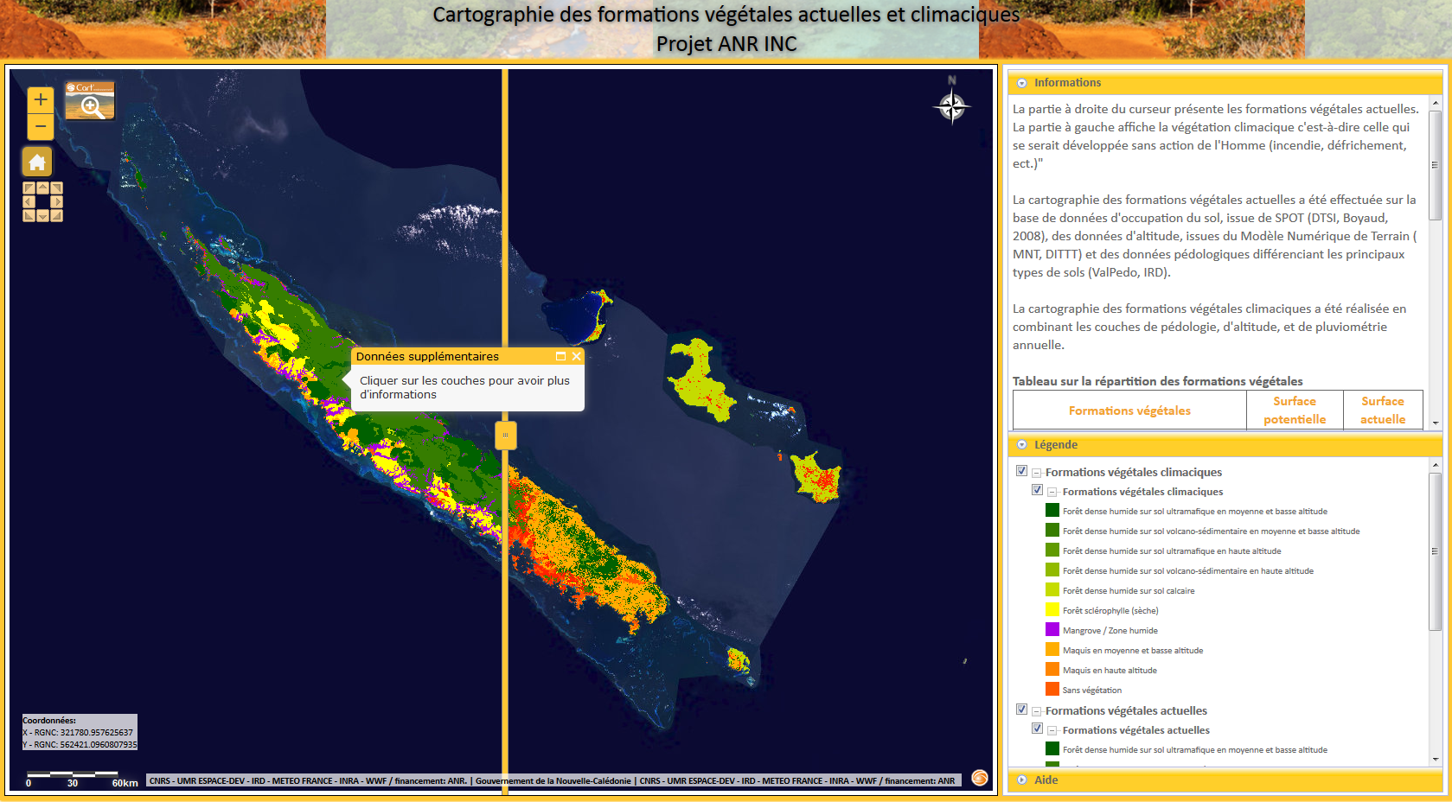Image resolution: width=1452 pixels, height=802 pixels.
Task: Open the Cart'environnement magnifier tool
Action: pyautogui.click(x=90, y=102)
